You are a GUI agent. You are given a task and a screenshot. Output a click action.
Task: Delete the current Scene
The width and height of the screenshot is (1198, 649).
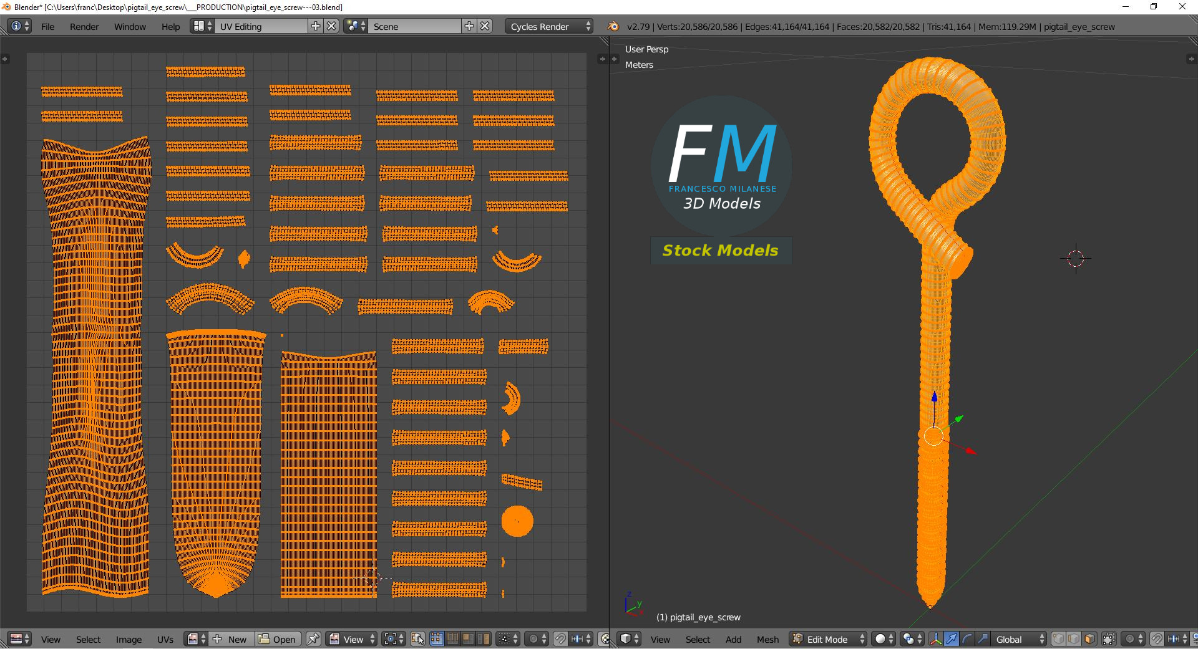[485, 26]
